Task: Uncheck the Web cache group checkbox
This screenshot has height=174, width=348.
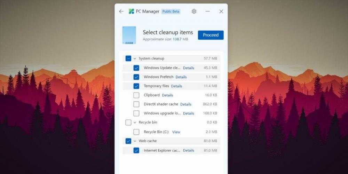Action: click(128, 141)
